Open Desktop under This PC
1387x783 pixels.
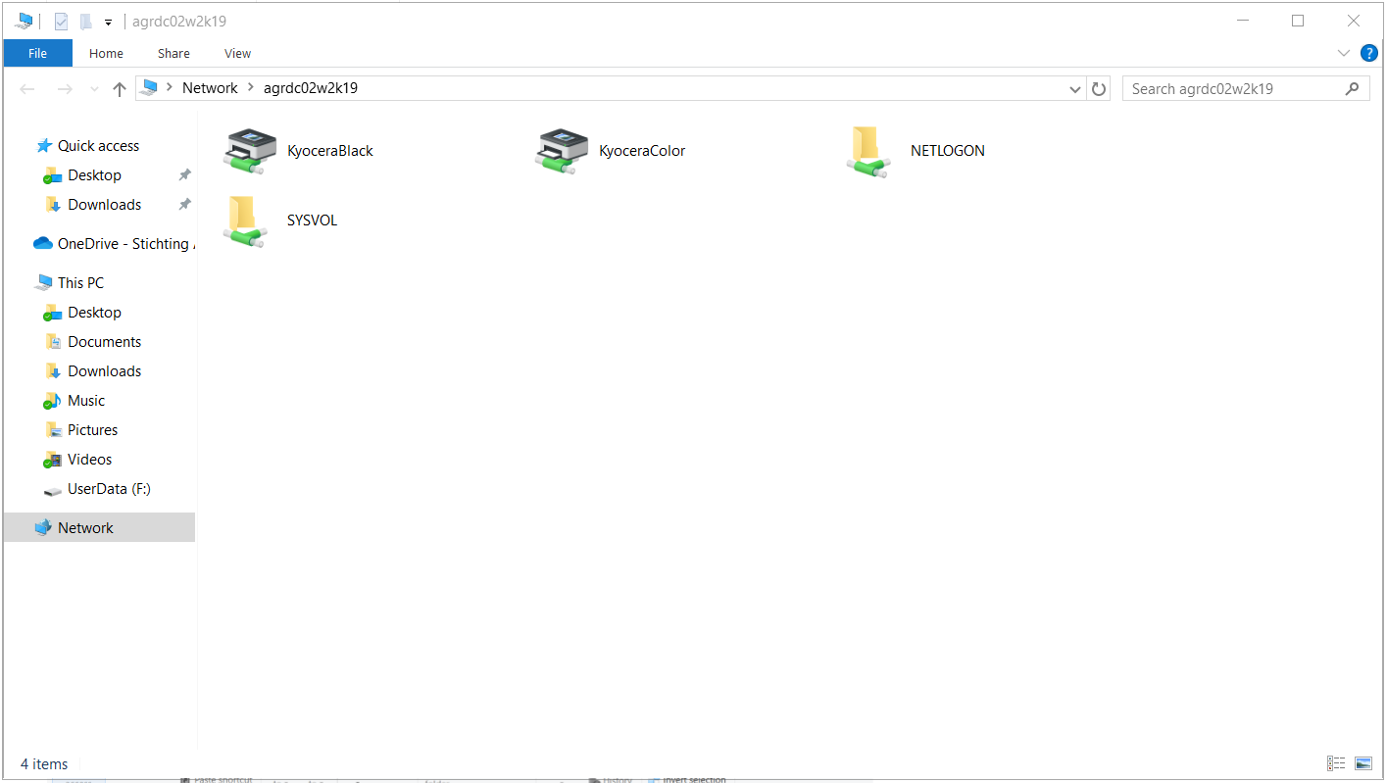click(x=94, y=313)
